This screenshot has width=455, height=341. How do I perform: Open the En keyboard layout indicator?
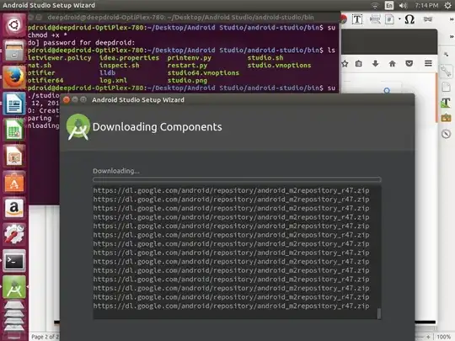(388, 5)
